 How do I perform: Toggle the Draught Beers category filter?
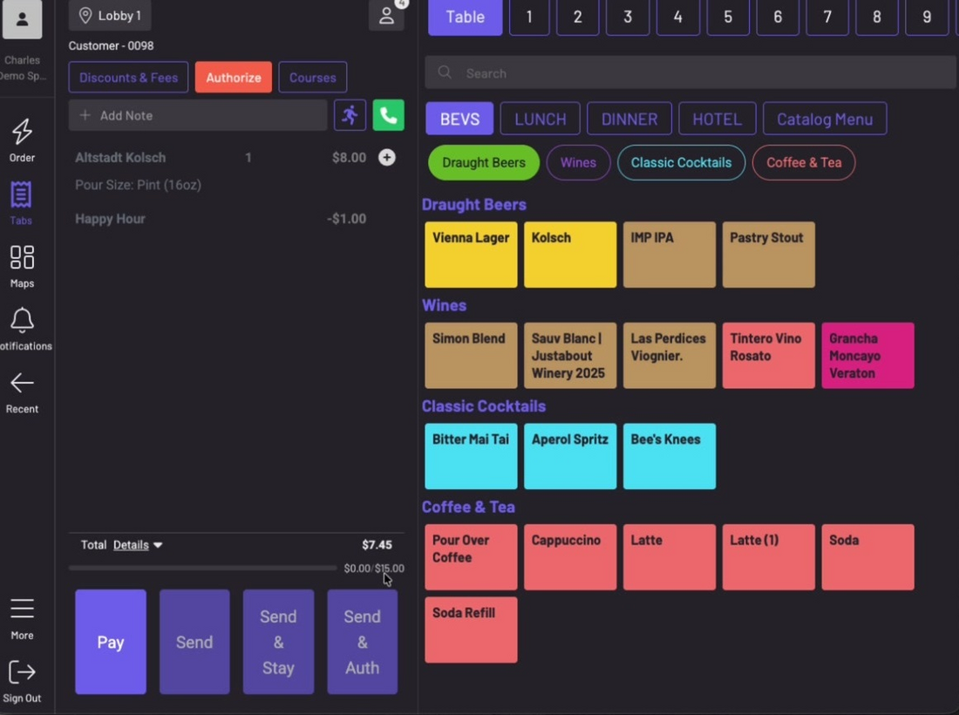[484, 163]
